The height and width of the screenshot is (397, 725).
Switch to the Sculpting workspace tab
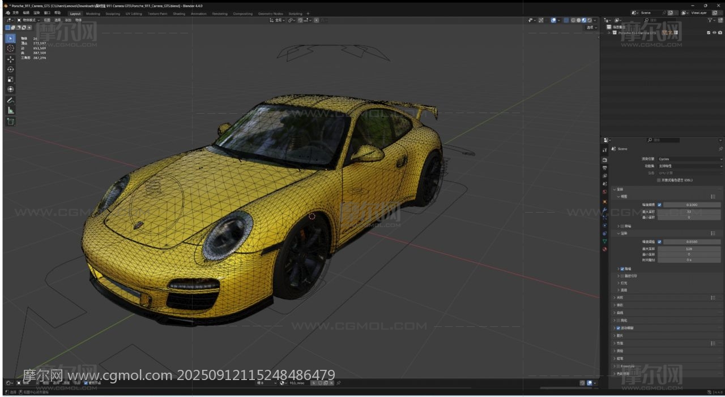pyautogui.click(x=113, y=14)
